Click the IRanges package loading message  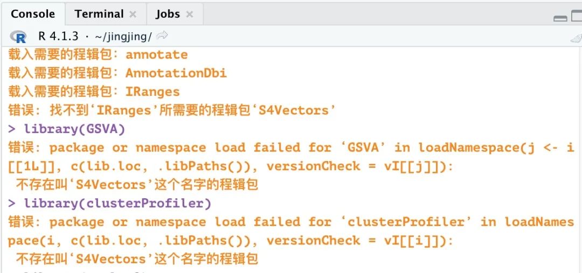94,92
